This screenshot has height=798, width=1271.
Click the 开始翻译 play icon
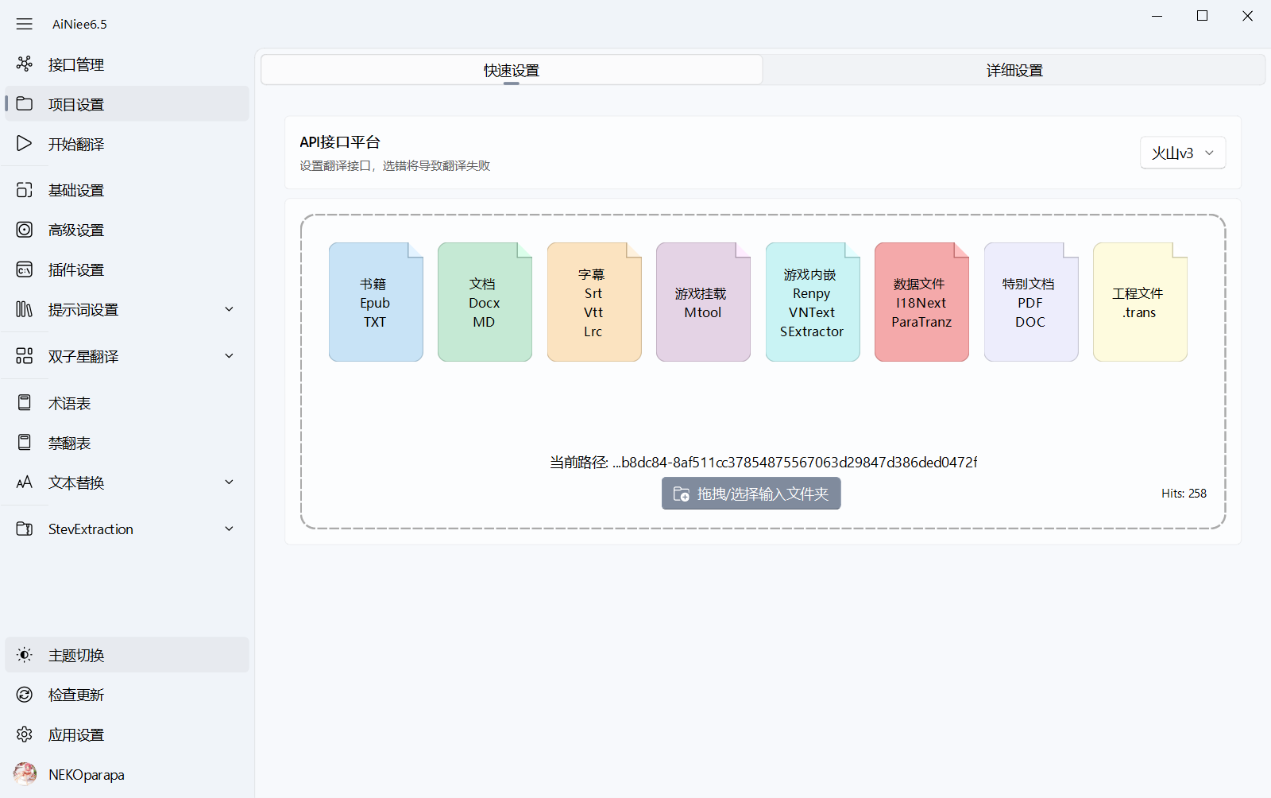pyautogui.click(x=25, y=143)
